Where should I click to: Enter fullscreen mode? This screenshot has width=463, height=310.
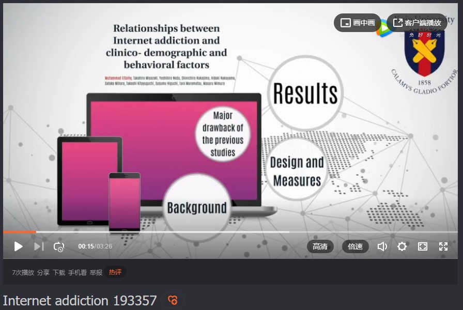443,246
